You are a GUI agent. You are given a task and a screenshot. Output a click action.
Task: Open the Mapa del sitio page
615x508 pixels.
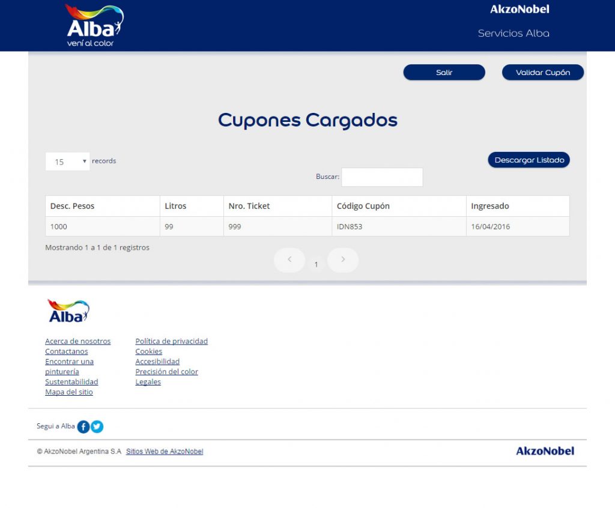(68, 392)
